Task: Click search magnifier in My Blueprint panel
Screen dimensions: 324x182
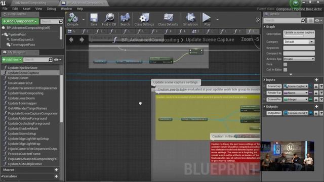Action: click(x=50, y=60)
